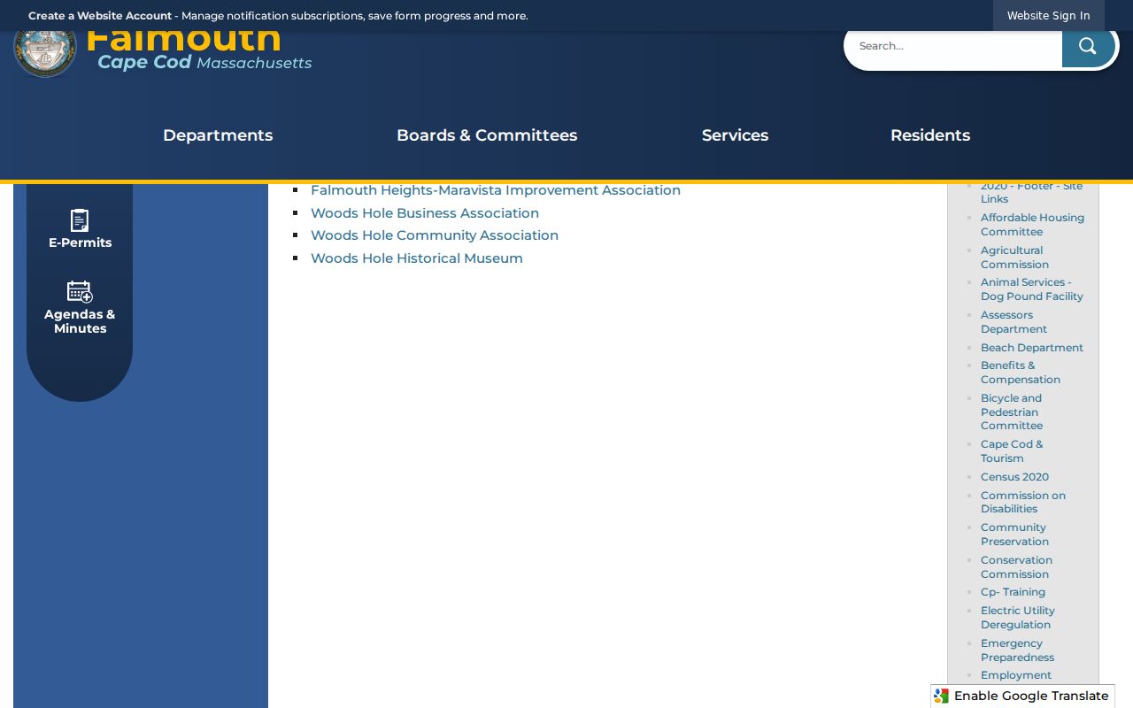Open the Boards & Committees menu
The image size is (1133, 708).
click(x=487, y=135)
